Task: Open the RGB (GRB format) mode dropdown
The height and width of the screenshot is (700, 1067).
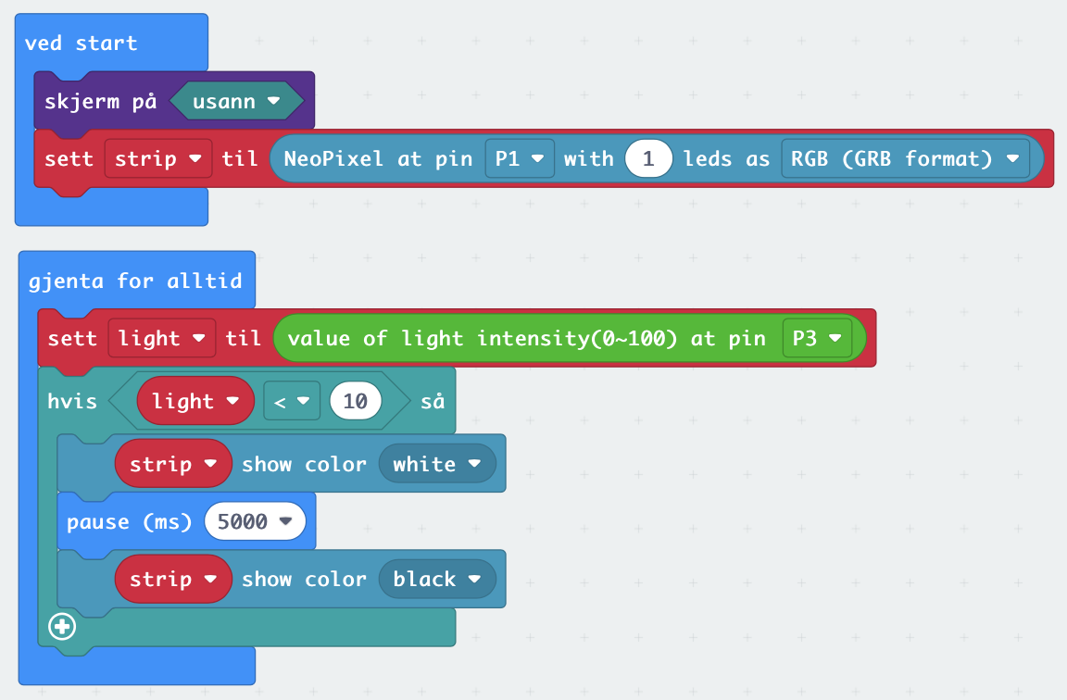Action: (905, 158)
